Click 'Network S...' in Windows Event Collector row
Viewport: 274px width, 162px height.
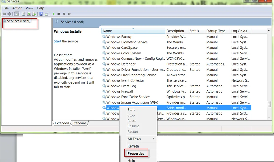tap(240, 80)
